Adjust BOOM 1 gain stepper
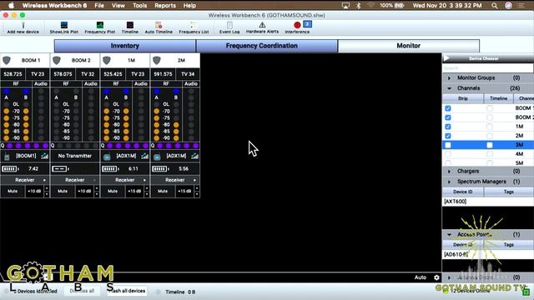 tap(47, 191)
